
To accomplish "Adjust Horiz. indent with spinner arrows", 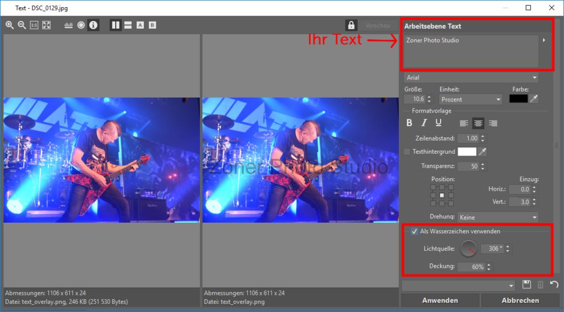I will (534, 189).
